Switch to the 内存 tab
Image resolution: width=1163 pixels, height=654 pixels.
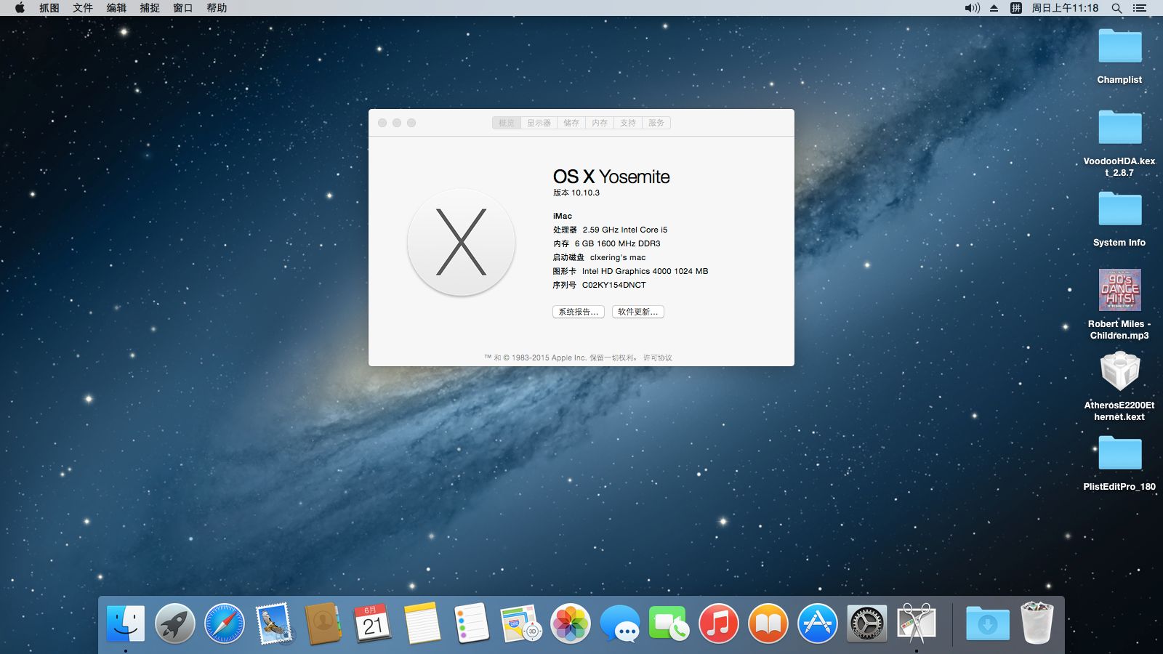coord(600,123)
